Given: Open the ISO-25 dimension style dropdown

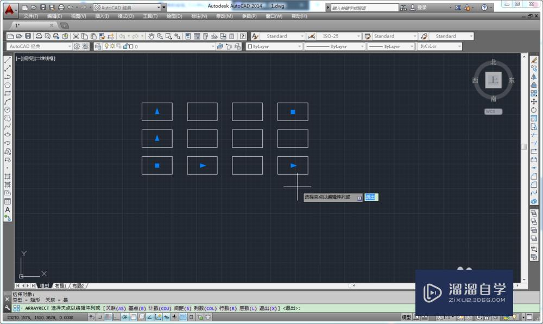Looking at the screenshot, I should (357, 36).
